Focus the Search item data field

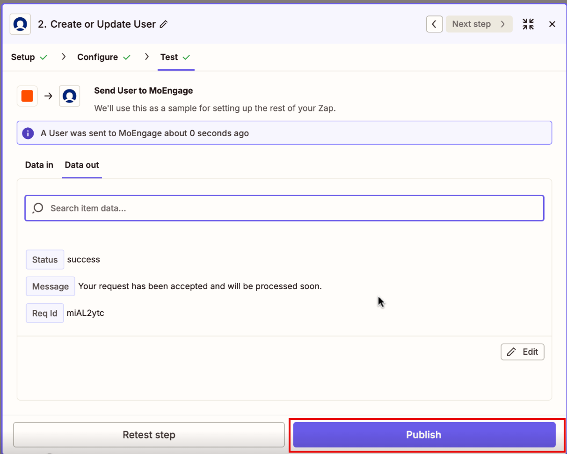pos(284,208)
